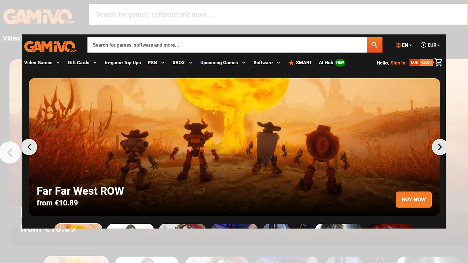Click the orange magnifier search button
468x263 pixels.
[374, 45]
